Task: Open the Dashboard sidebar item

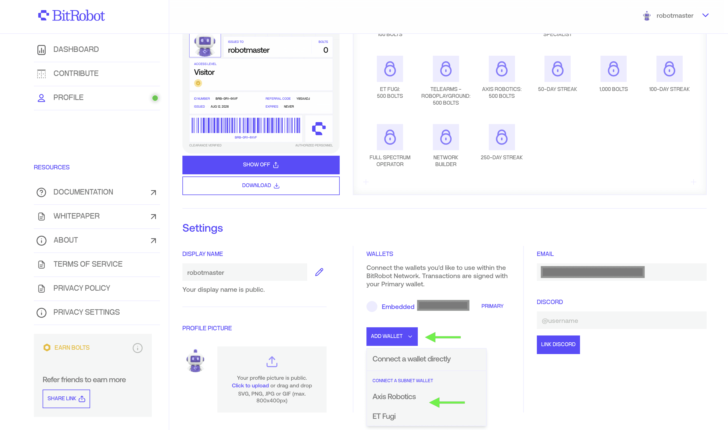Action: tap(97, 49)
